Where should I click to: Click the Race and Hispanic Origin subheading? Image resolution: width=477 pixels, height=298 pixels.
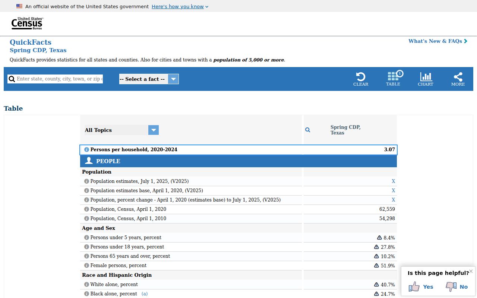click(117, 275)
